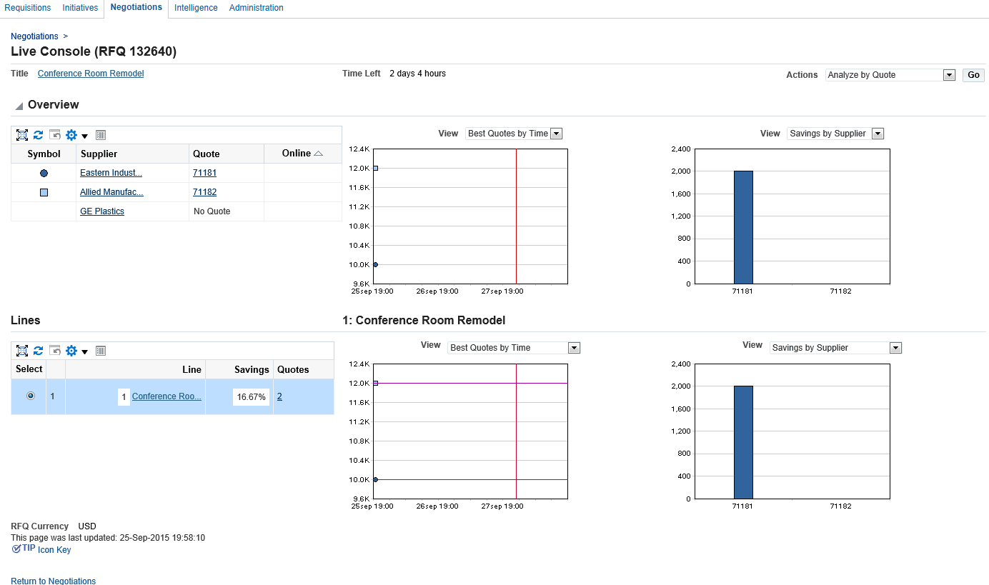Collapse the Overview section
Viewport: 989px width, 585px height.
(19, 106)
